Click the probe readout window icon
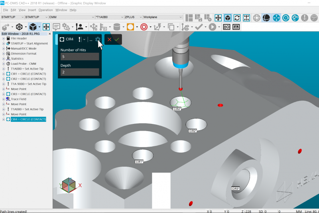319x213 pixels. (x=226, y=27)
